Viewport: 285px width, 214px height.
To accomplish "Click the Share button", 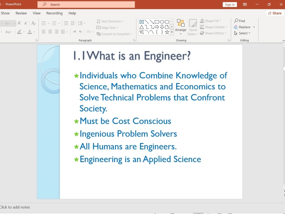I will click(x=275, y=13).
